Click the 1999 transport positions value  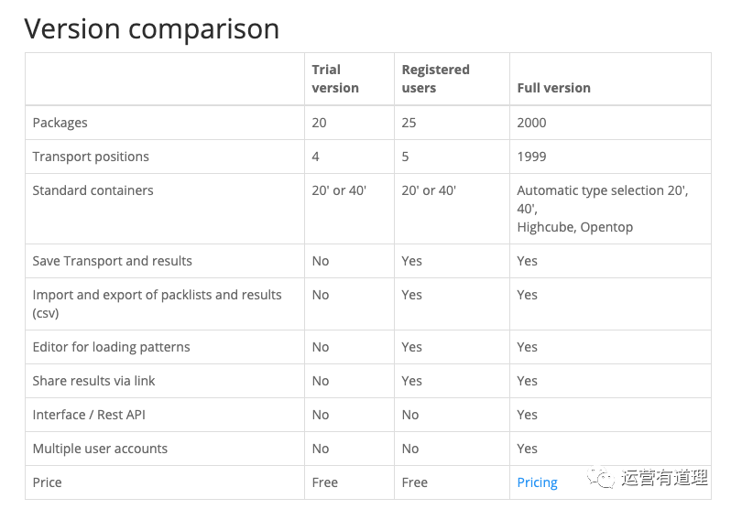coord(531,157)
